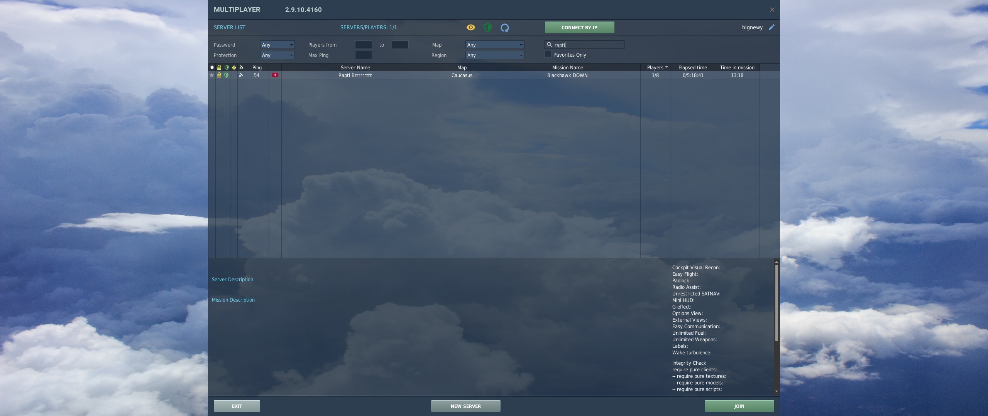Focus the Max Ping input field
Image resolution: width=988 pixels, height=416 pixels.
[363, 55]
